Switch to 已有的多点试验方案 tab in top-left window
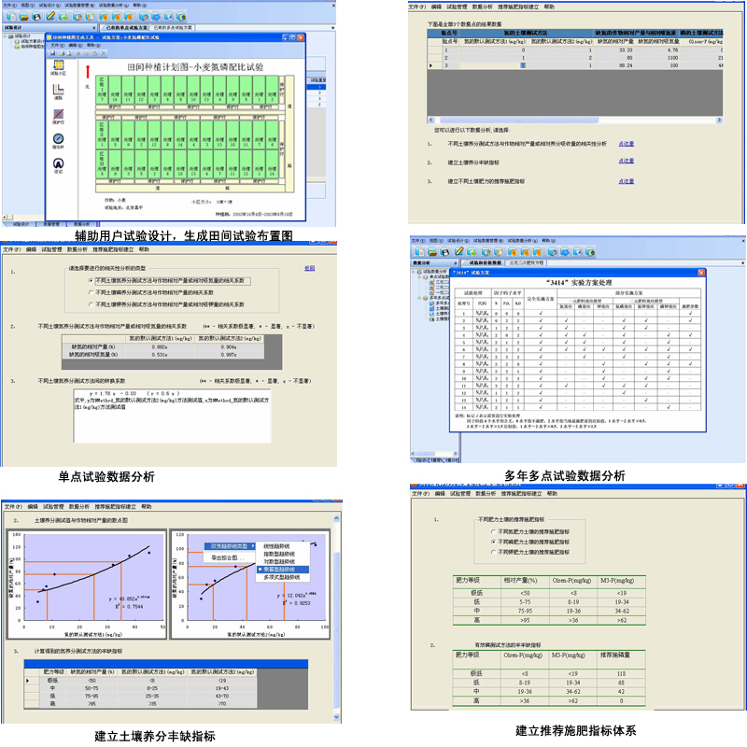The image size is (747, 747). coord(173,28)
